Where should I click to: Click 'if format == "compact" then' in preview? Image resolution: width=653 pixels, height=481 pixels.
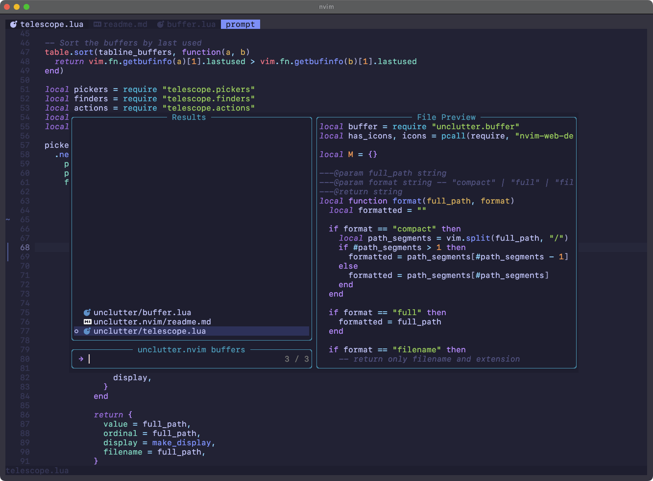coord(395,229)
